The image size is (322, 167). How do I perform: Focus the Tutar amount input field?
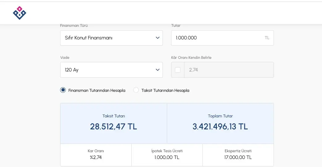pos(216,38)
